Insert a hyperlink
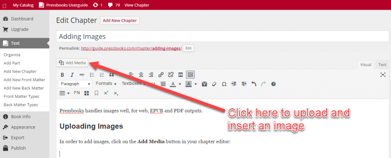Screen dimensions: 391x158 (161, 75)
